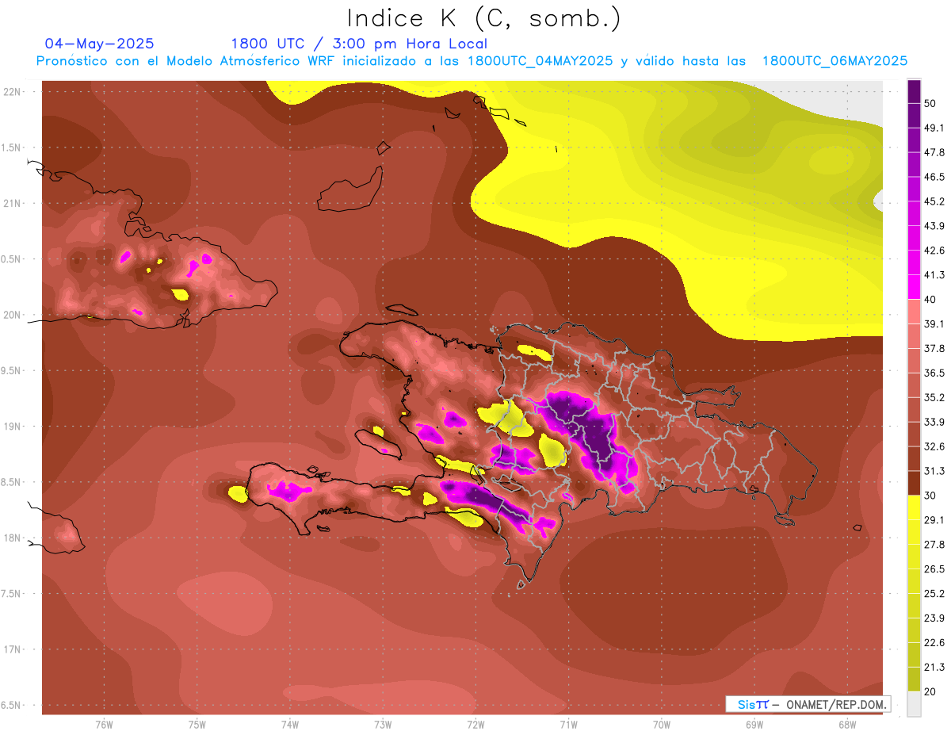Pick the colorbar value "31.3"
The image size is (951, 735).
934,471
